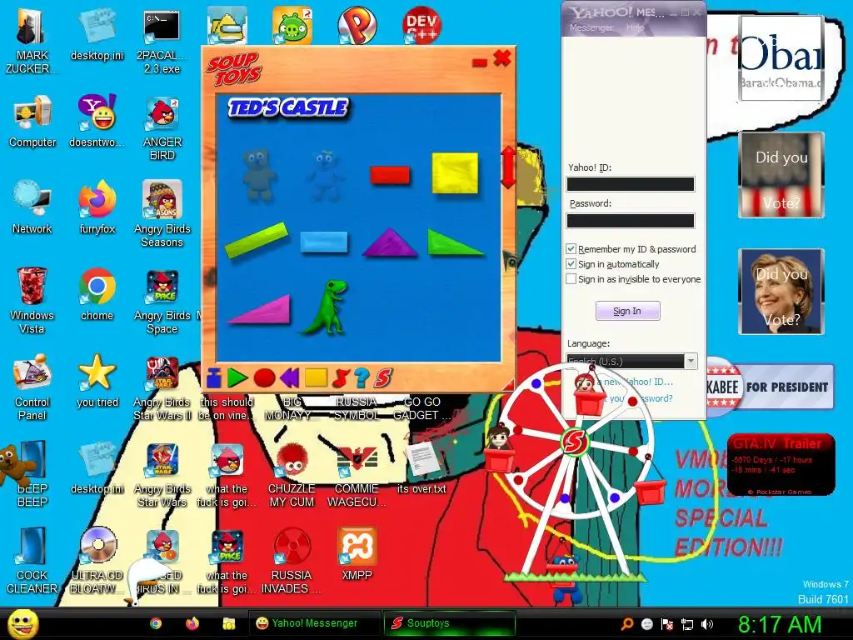Click the red S logo in Souptoys toolbar

[x=383, y=377]
